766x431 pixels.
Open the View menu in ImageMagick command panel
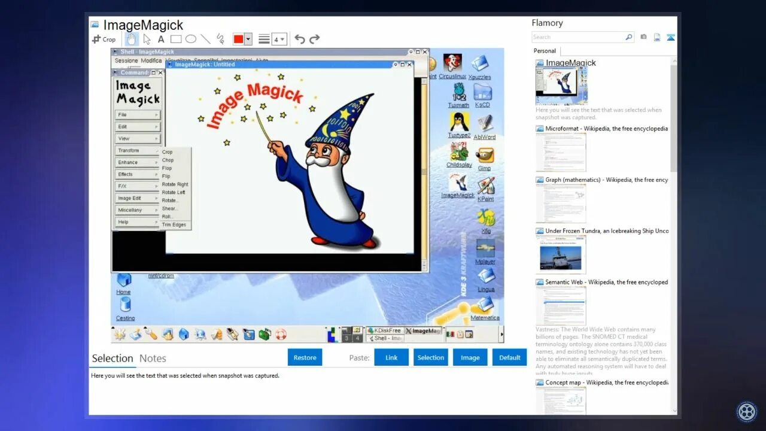(x=138, y=139)
